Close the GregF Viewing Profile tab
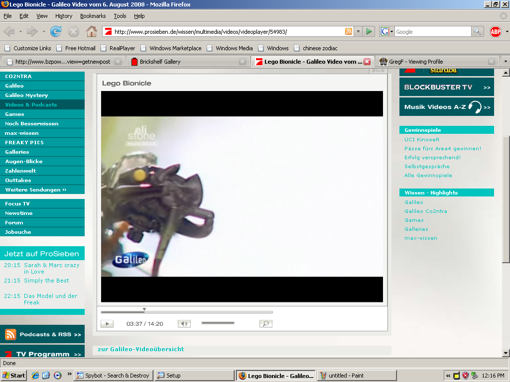The width and height of the screenshot is (510, 382). pos(492,61)
